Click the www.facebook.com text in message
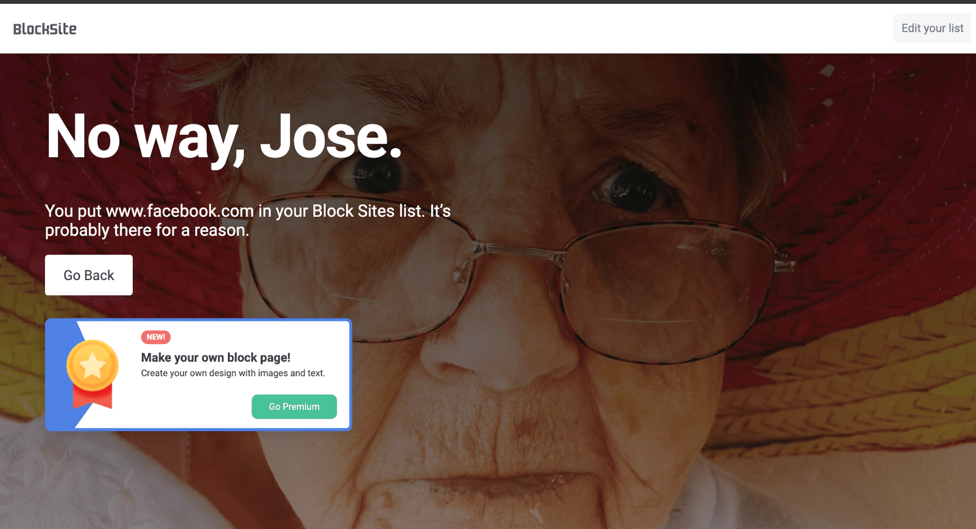 point(180,211)
